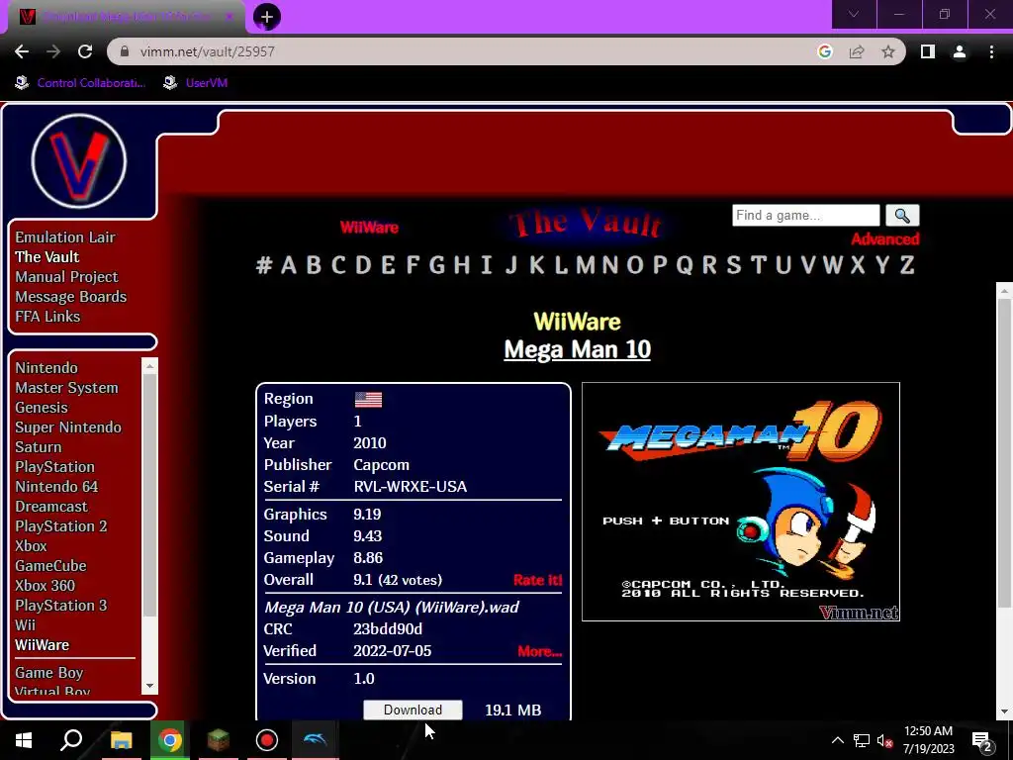The height and width of the screenshot is (760, 1013).
Task: Click the network tray icon
Action: pos(862,740)
